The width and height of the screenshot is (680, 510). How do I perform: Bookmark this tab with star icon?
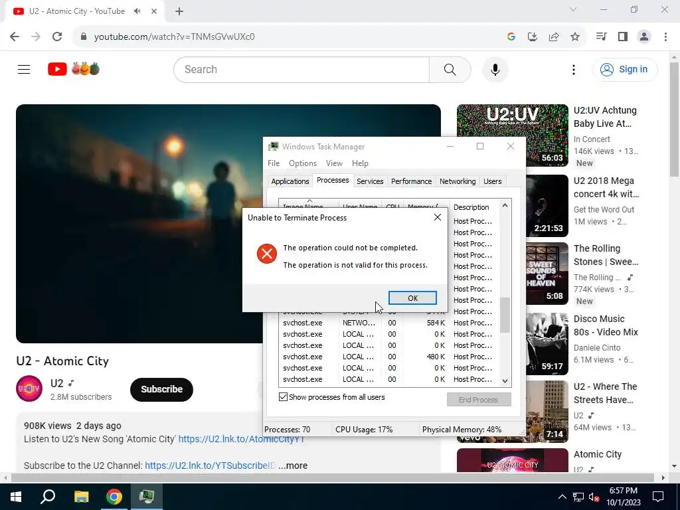click(574, 37)
